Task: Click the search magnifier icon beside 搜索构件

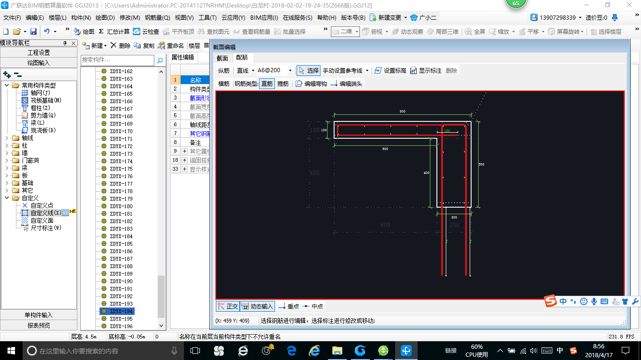Action: pos(160,60)
